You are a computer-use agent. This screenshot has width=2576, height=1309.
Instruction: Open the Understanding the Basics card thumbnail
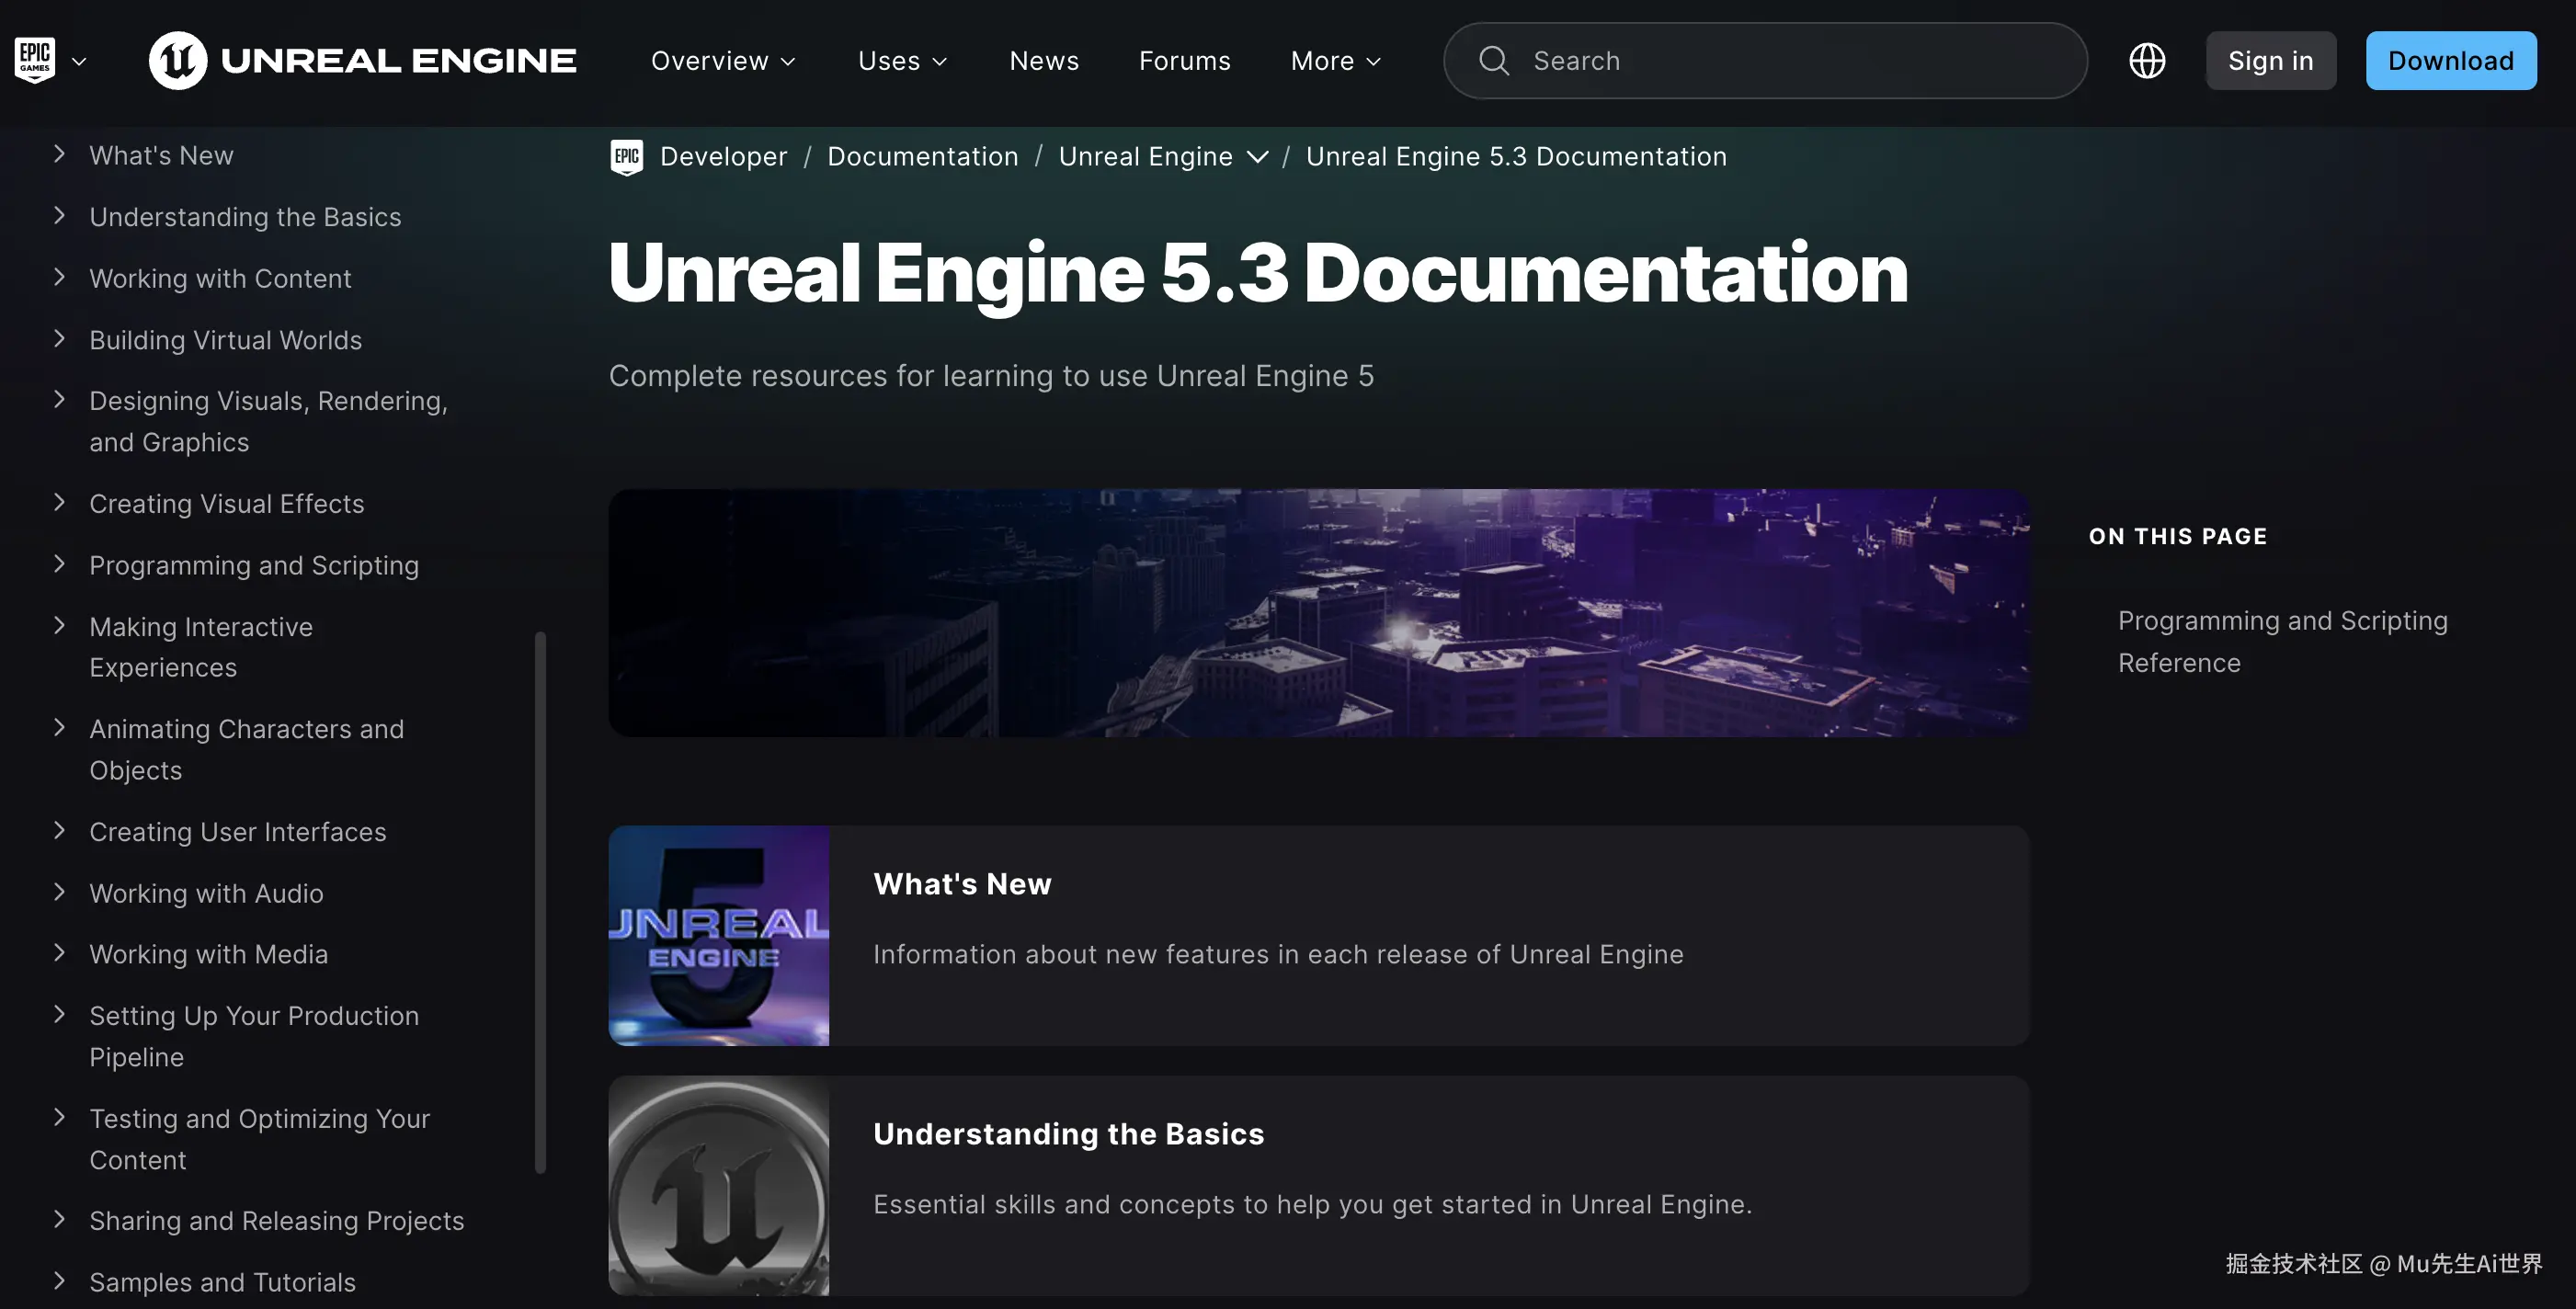pyautogui.click(x=718, y=1185)
